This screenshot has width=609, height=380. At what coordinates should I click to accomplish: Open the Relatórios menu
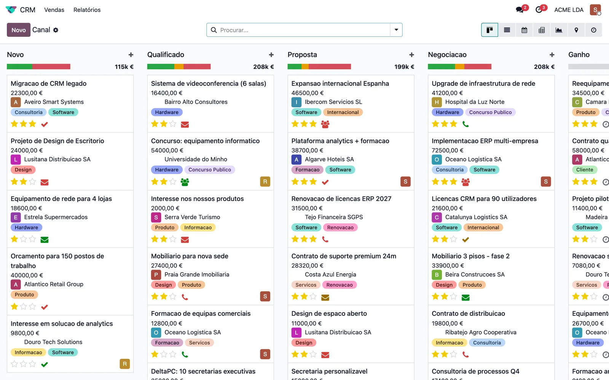tap(87, 10)
